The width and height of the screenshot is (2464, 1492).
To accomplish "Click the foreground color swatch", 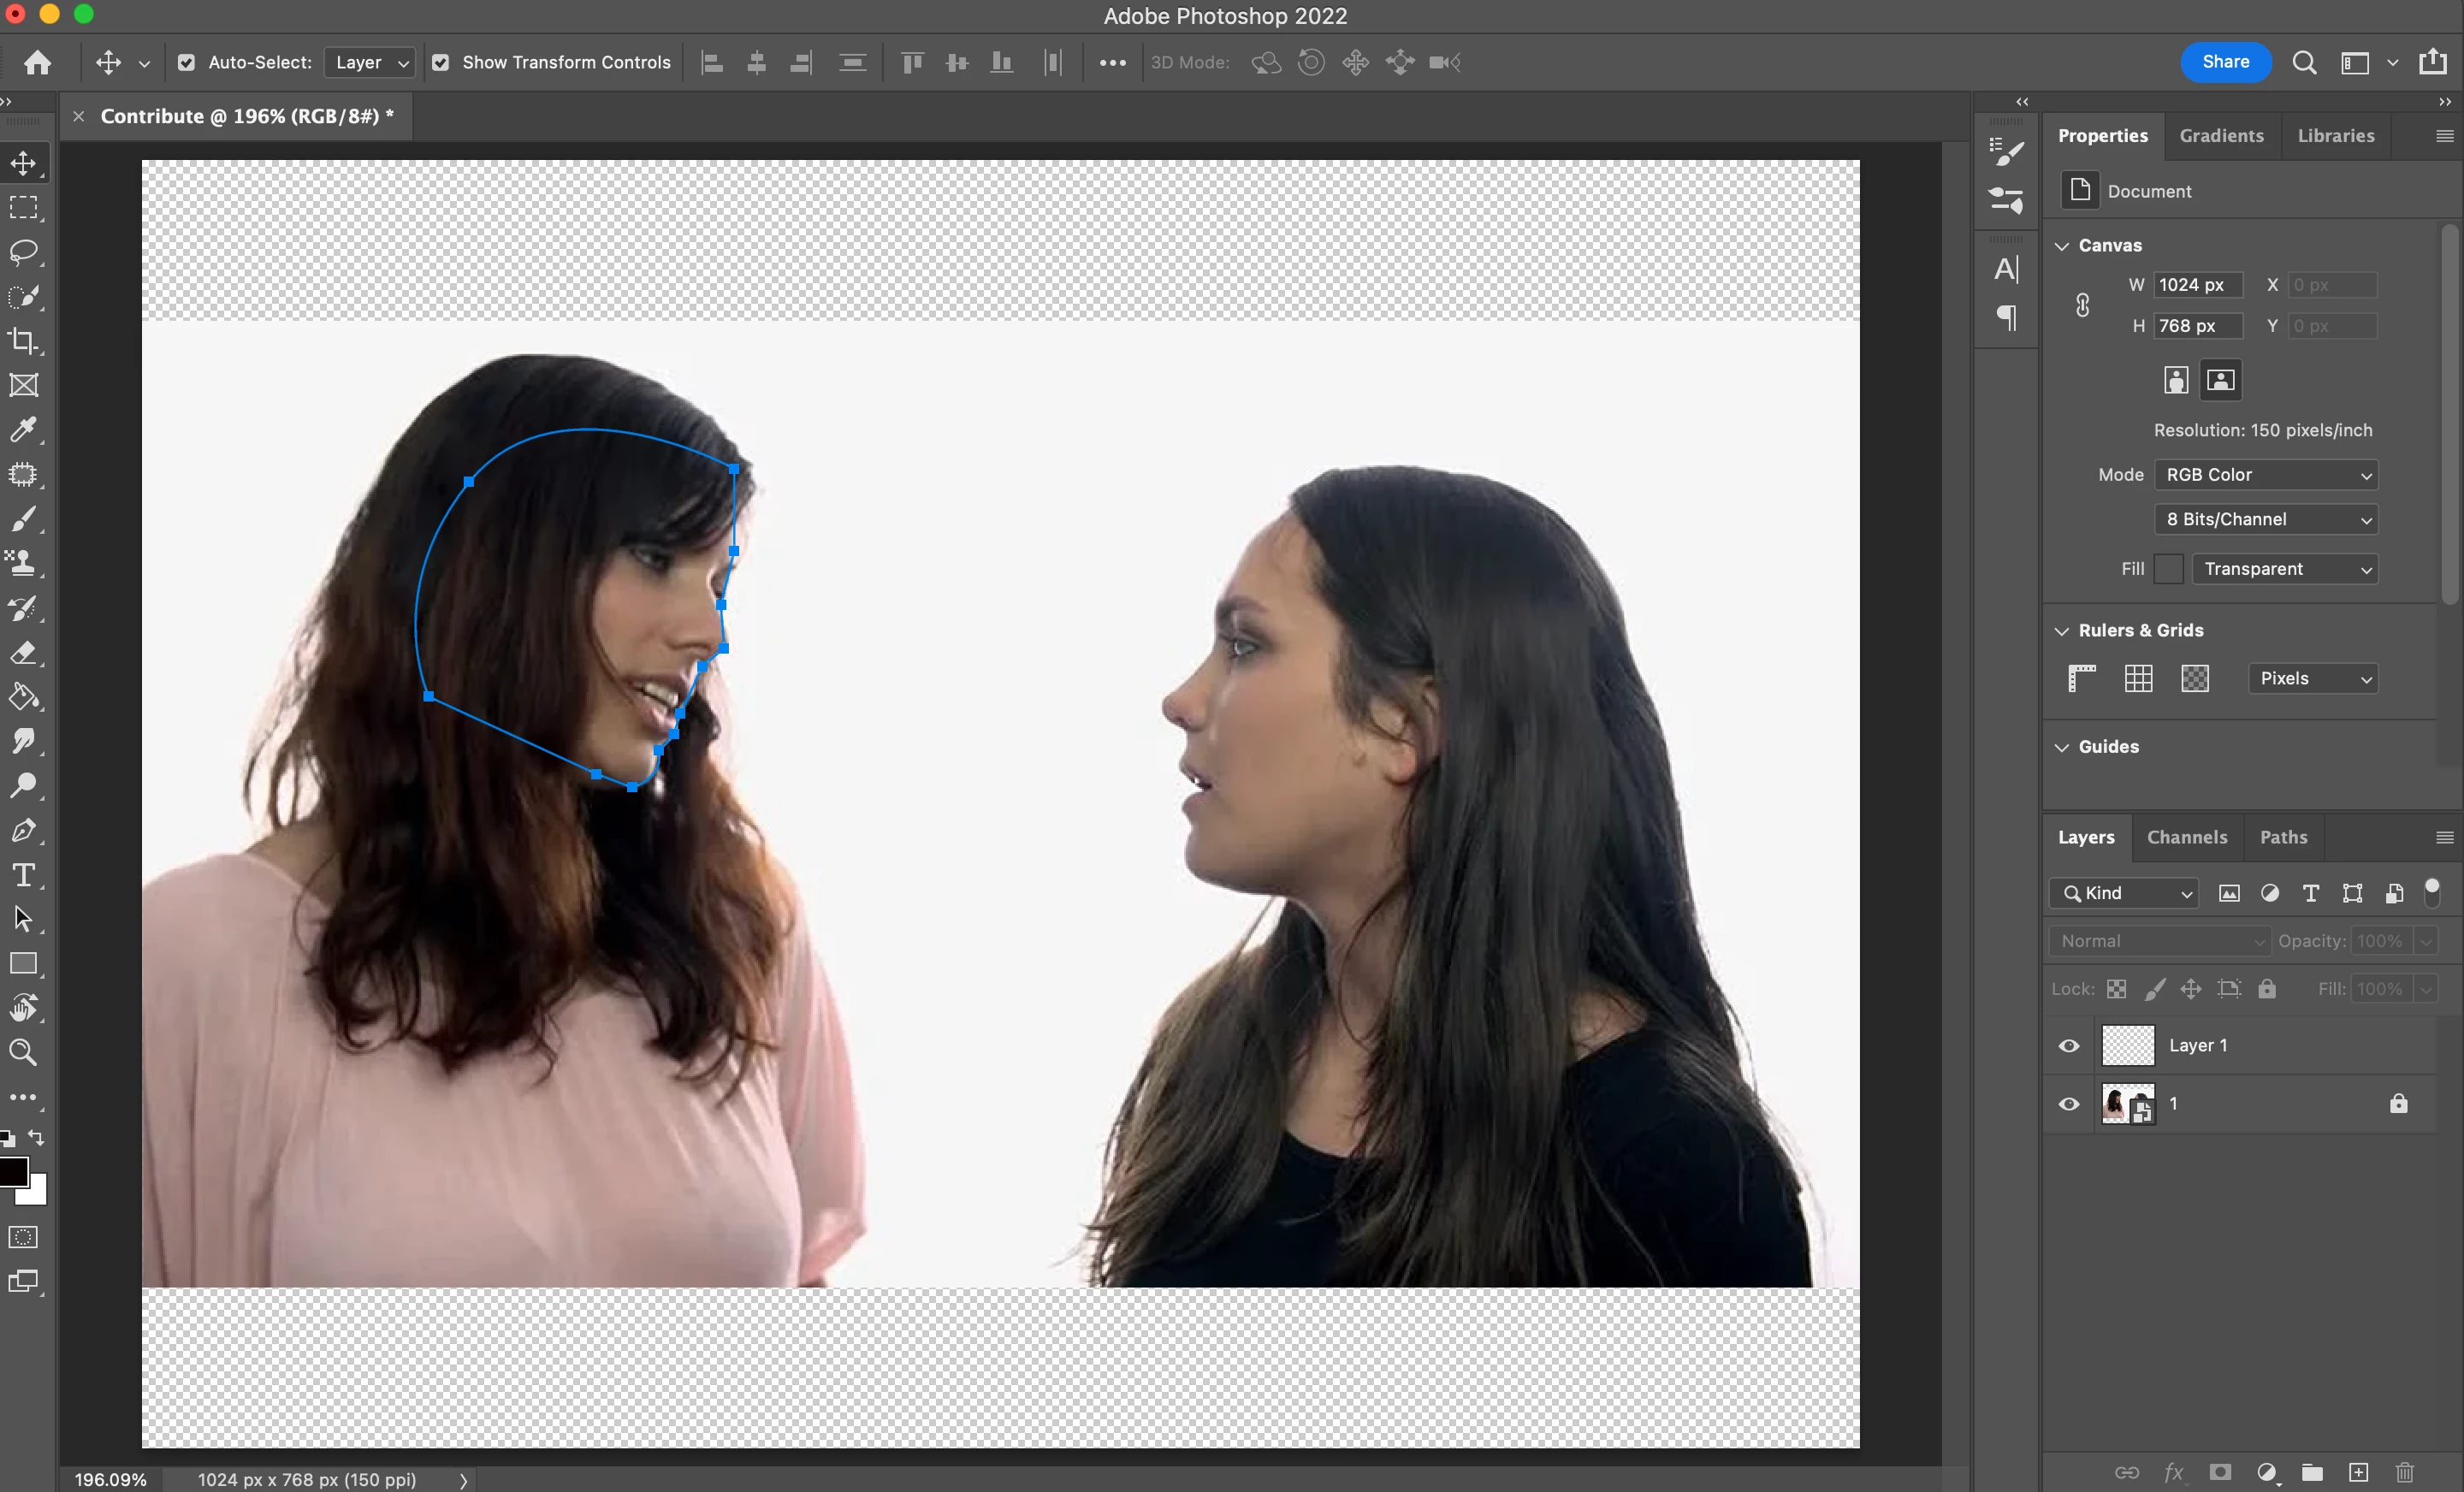I will coord(12,1172).
